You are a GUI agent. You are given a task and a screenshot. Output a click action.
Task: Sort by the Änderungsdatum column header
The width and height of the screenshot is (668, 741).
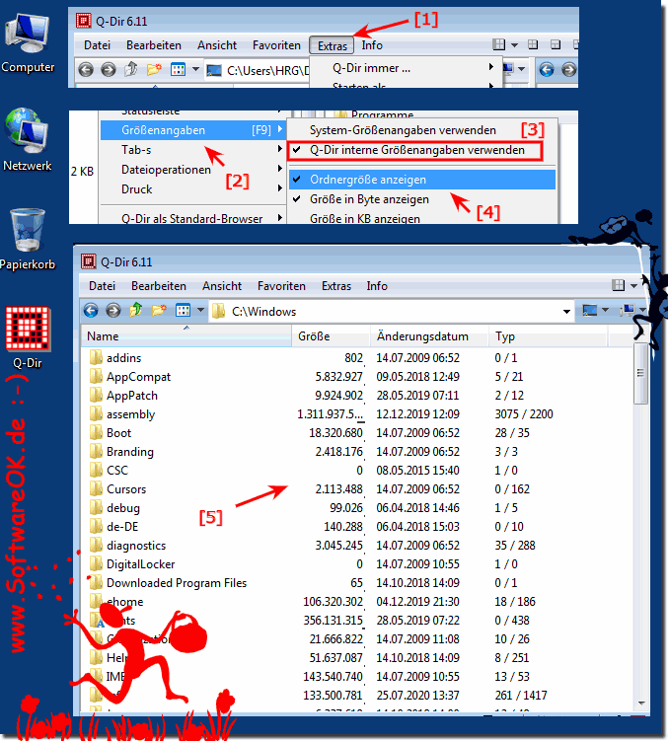click(429, 336)
